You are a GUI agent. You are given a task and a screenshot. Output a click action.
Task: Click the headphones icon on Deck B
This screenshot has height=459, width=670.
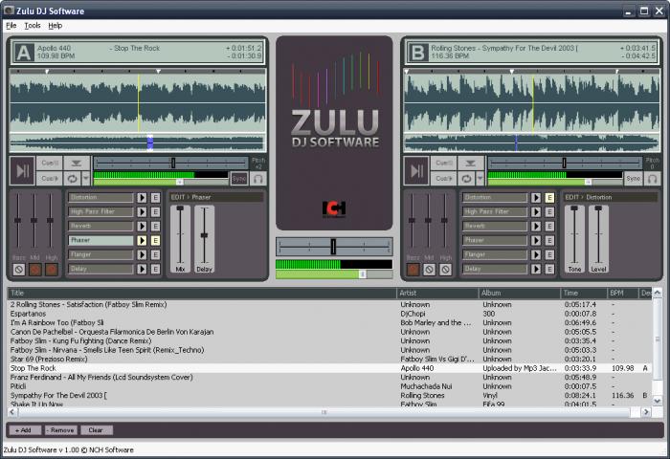pos(652,178)
